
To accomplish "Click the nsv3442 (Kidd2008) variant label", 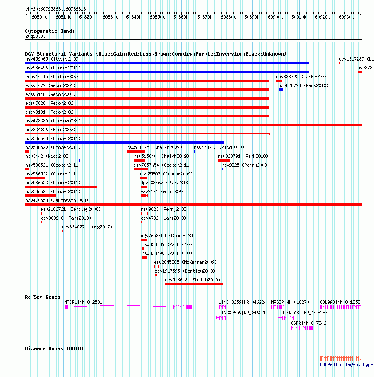I will 48,156.
